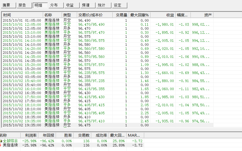Click the red S icon beside 美指连续
Image resolution: width=242 pixels, height=151 pixels.
pyautogui.click(x=1, y=145)
